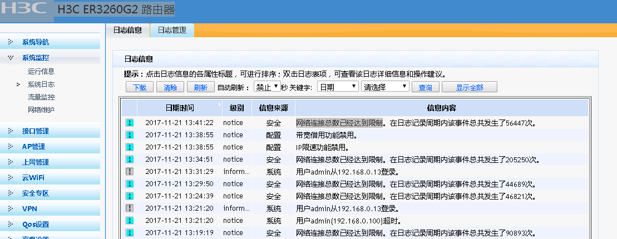This screenshot has height=239, width=617.
Task: Click the arrow icon beside 系统监控
Action: click(x=11, y=57)
